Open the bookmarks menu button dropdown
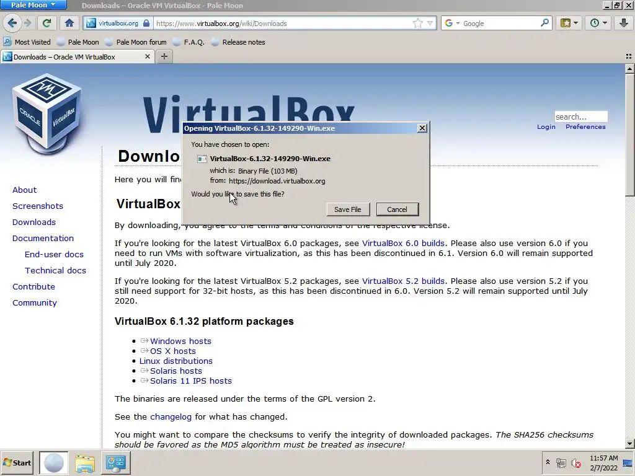 point(569,23)
